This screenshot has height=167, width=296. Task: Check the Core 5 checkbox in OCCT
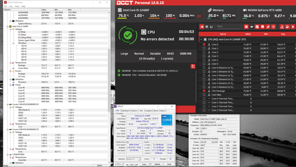204,64
